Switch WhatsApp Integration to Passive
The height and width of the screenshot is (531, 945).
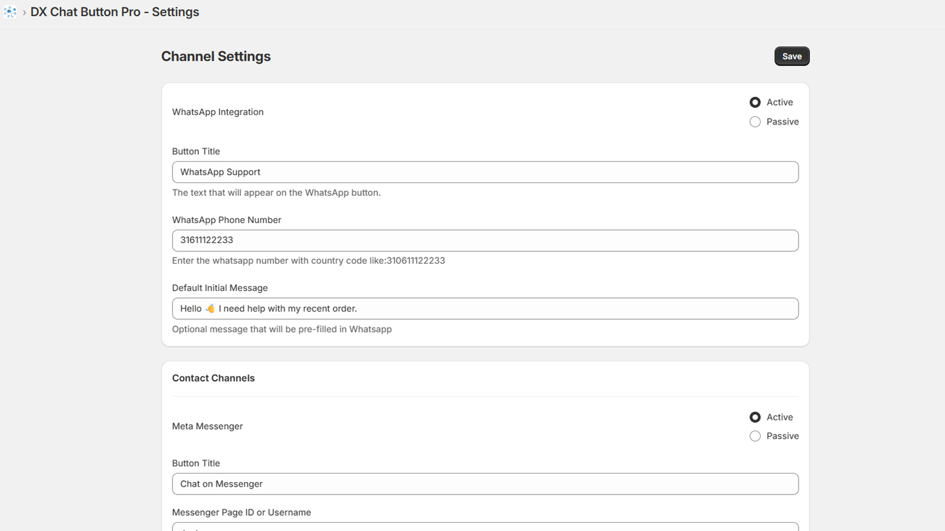coord(755,122)
